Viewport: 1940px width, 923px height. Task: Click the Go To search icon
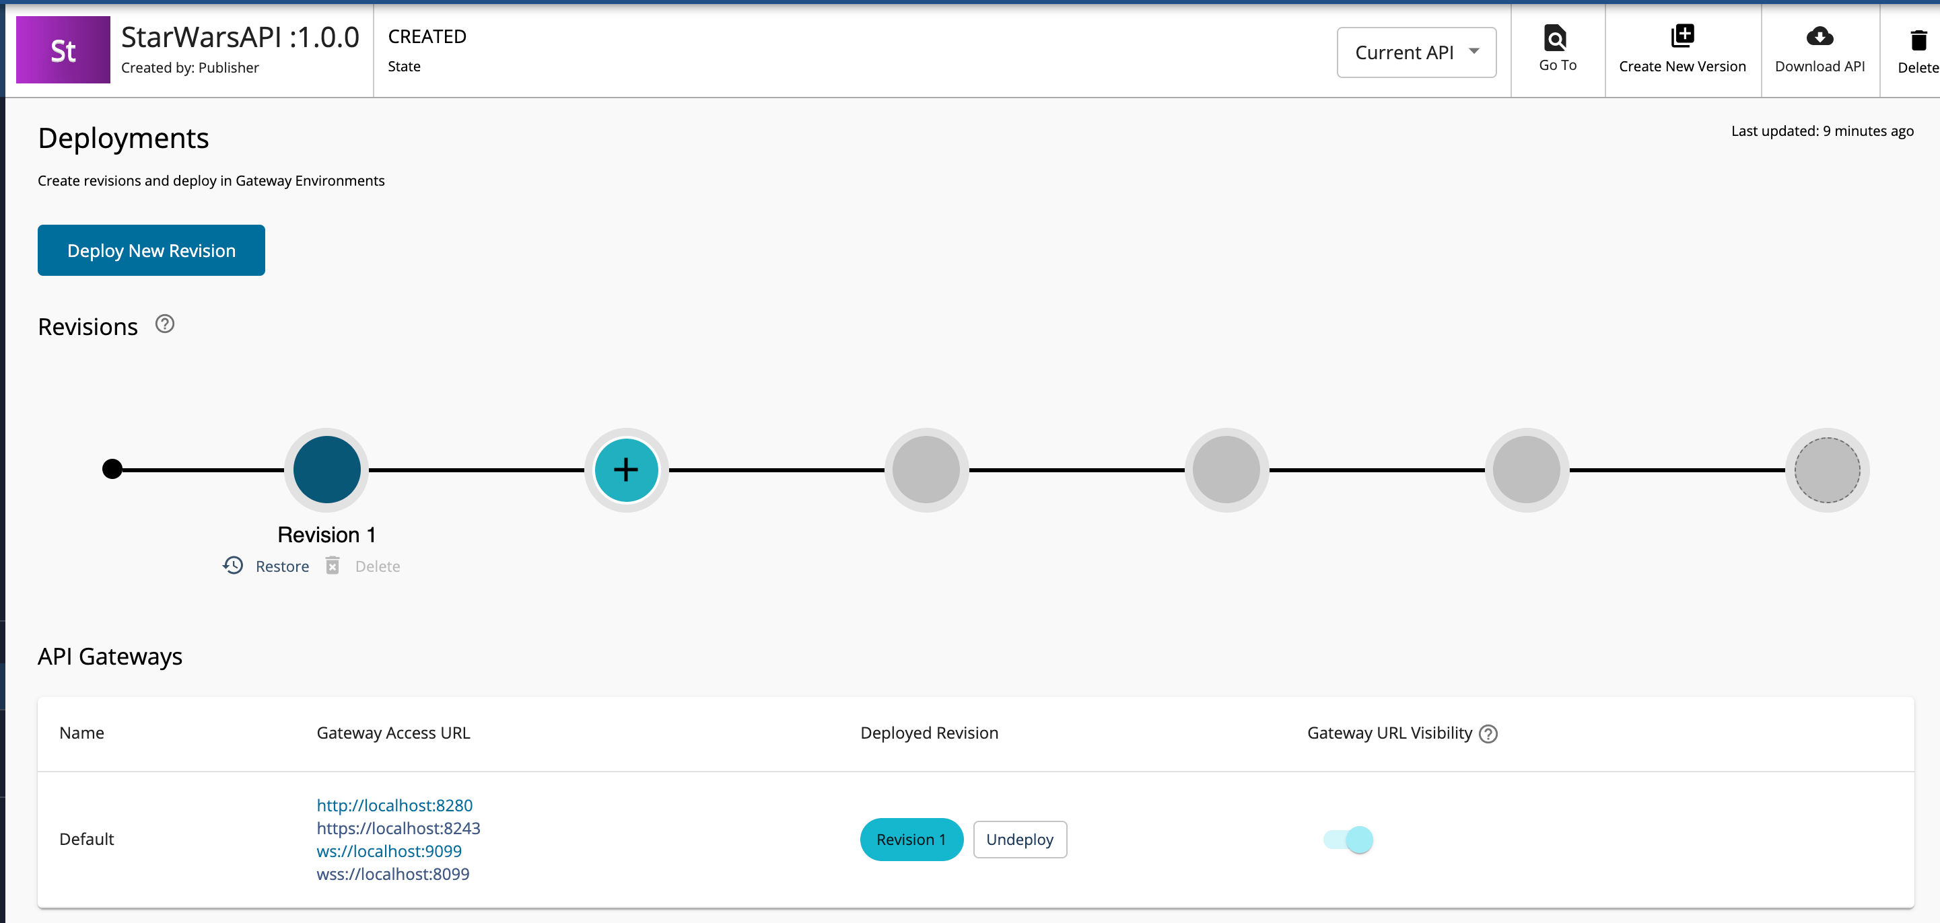coord(1556,37)
